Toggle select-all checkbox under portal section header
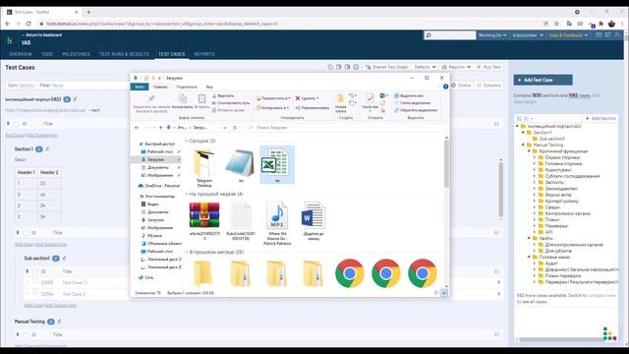Screen dimensions: 629x354 17,124
